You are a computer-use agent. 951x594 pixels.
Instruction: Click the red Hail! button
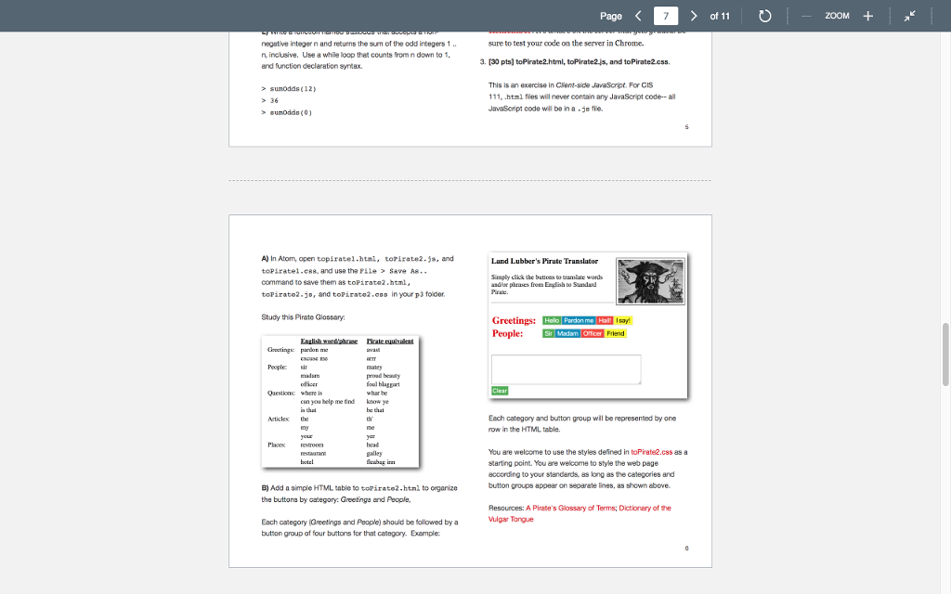point(604,320)
